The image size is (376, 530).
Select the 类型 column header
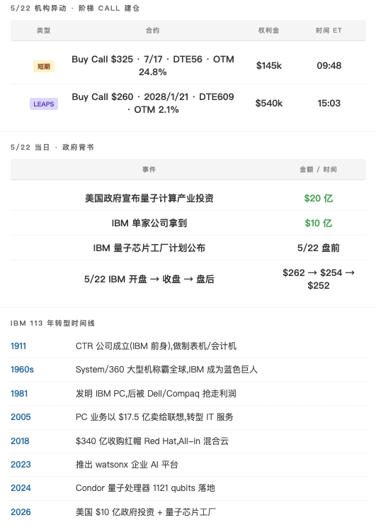point(43,31)
